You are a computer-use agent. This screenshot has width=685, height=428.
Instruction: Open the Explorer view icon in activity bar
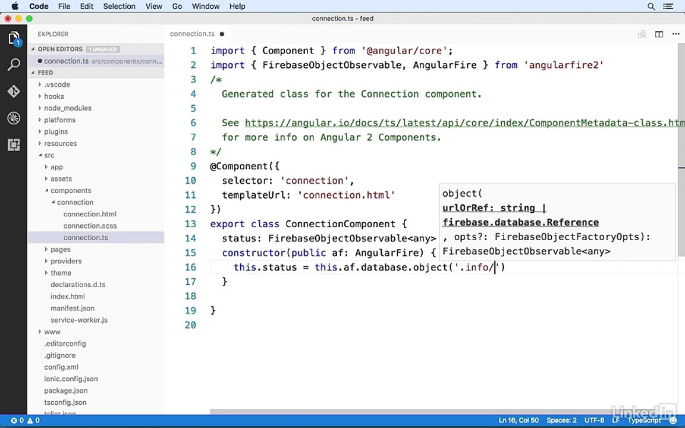click(14, 39)
